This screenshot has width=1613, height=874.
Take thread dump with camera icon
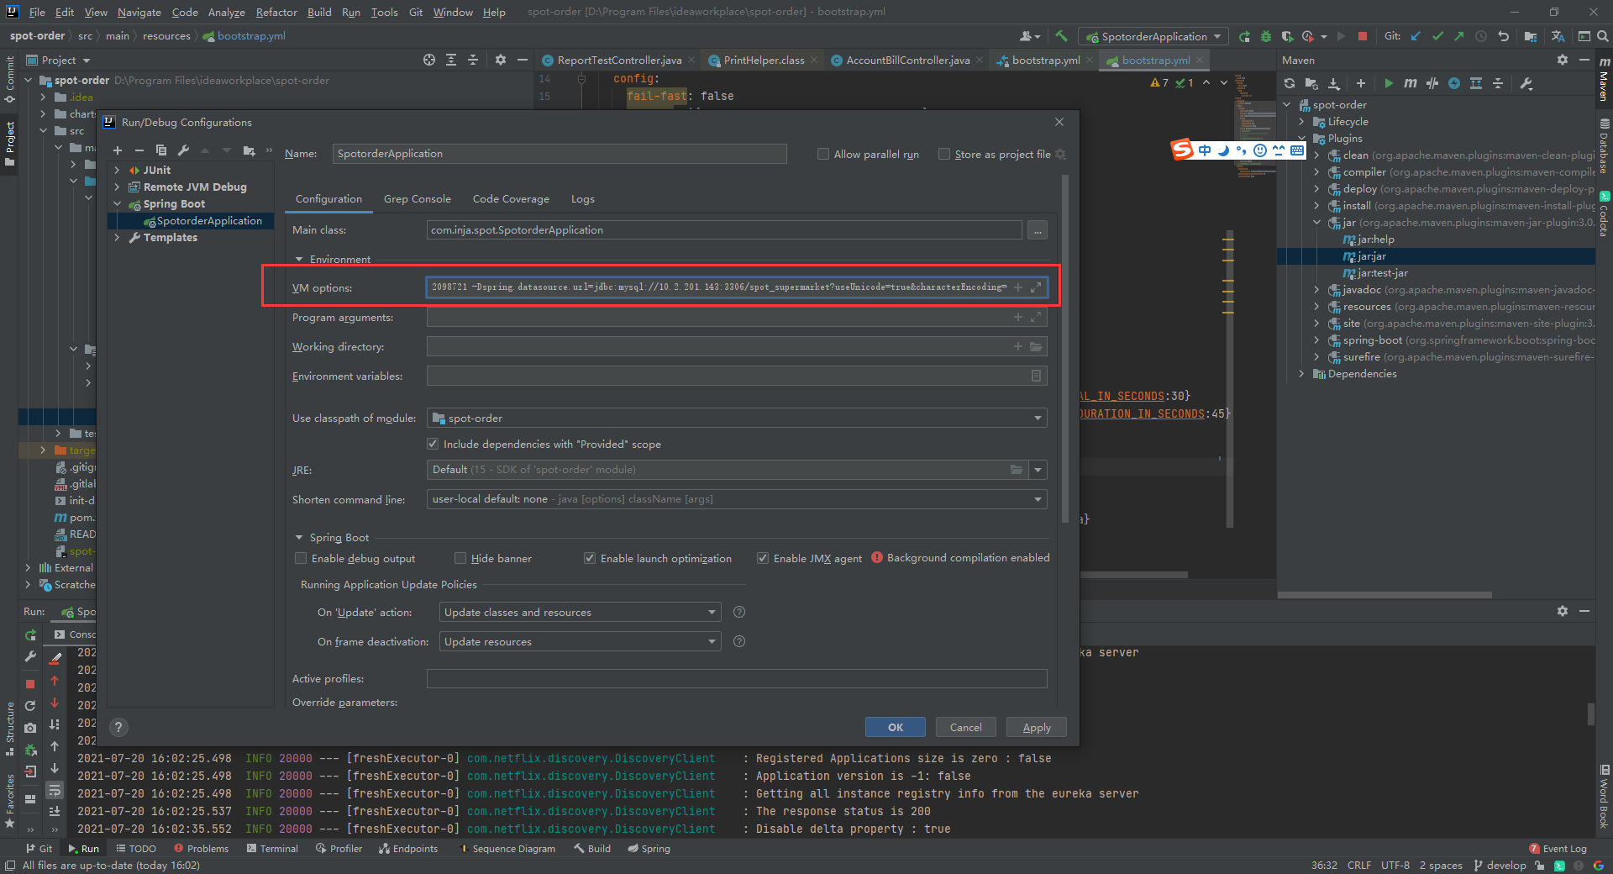pyautogui.click(x=30, y=728)
